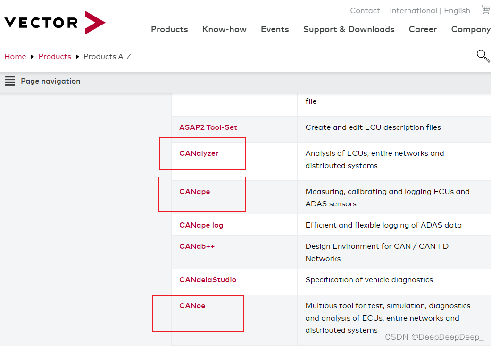Click the Contact link

[x=365, y=11]
